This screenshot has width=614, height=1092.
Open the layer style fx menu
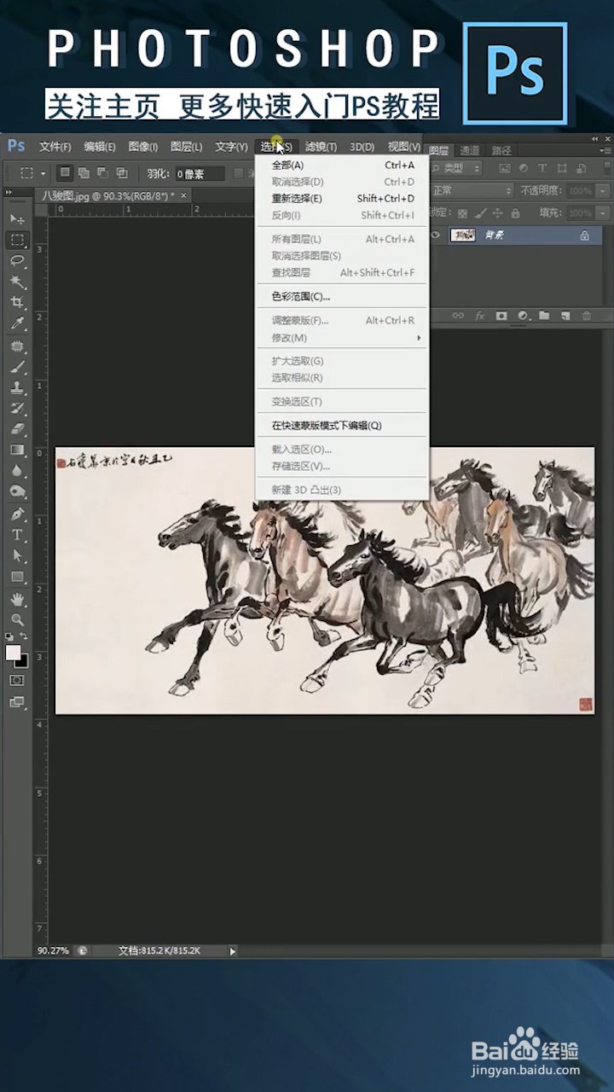[x=480, y=316]
